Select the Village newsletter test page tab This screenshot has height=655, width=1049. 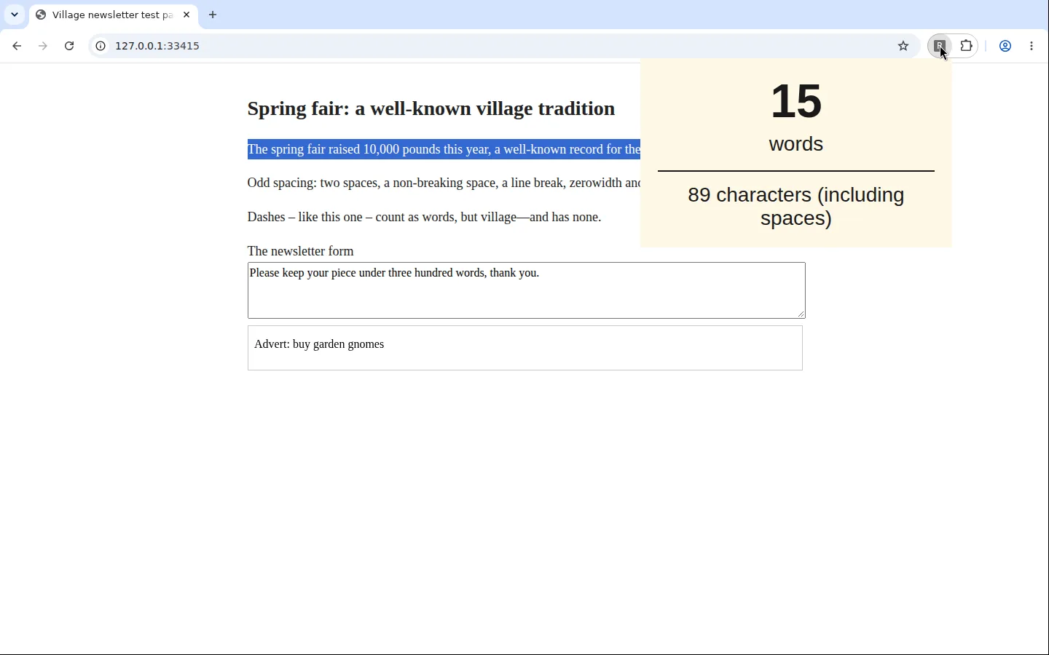[x=113, y=15]
